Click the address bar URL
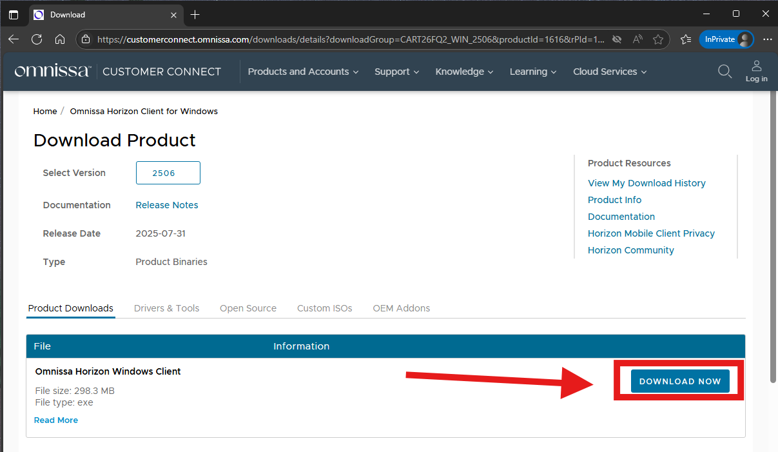This screenshot has height=452, width=778. click(351, 39)
